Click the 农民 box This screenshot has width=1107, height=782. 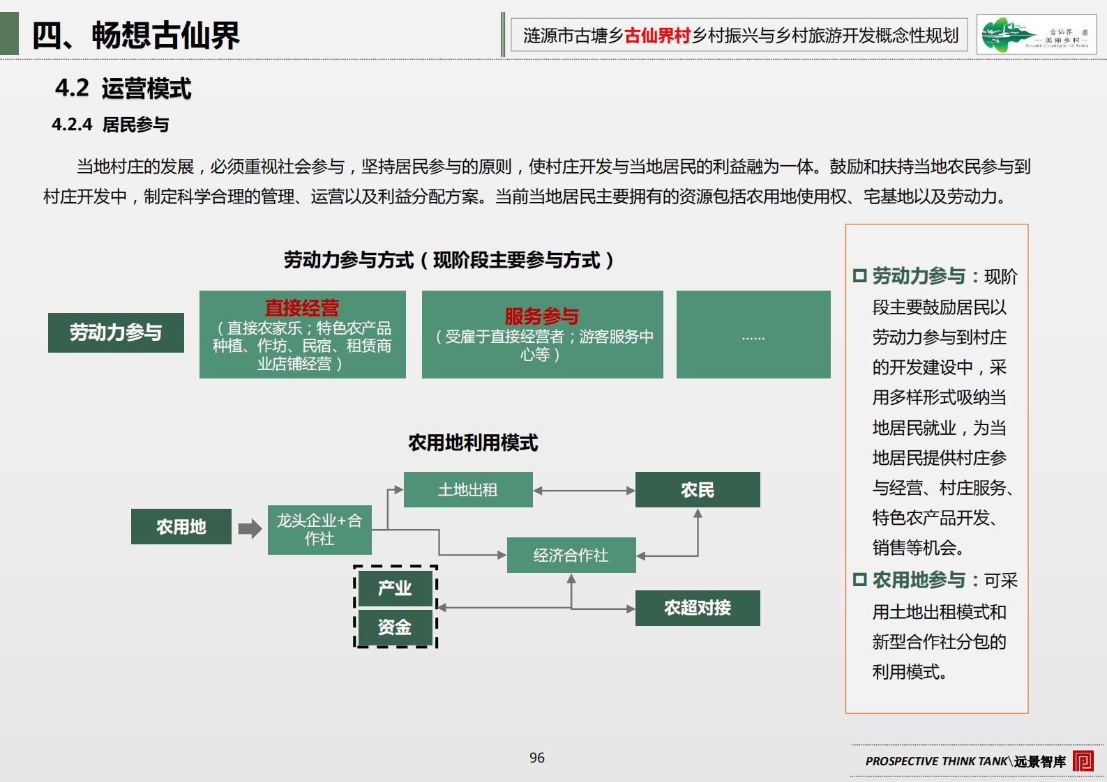(698, 490)
